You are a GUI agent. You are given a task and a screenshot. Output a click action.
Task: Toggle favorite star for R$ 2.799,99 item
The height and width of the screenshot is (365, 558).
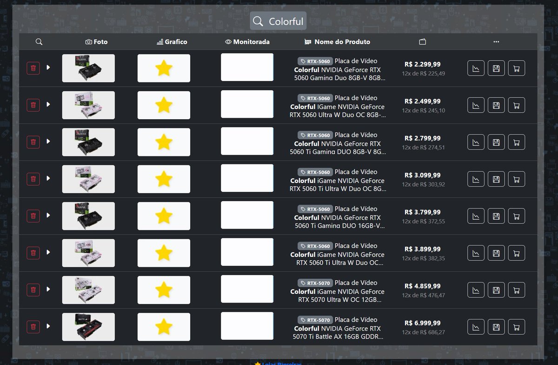click(x=164, y=142)
